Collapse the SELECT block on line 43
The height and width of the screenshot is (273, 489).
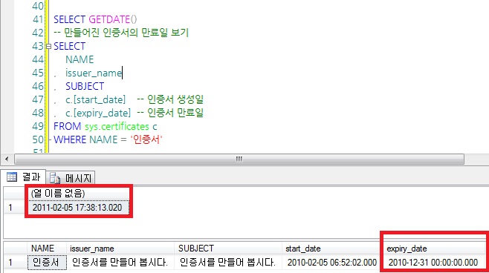(48, 47)
